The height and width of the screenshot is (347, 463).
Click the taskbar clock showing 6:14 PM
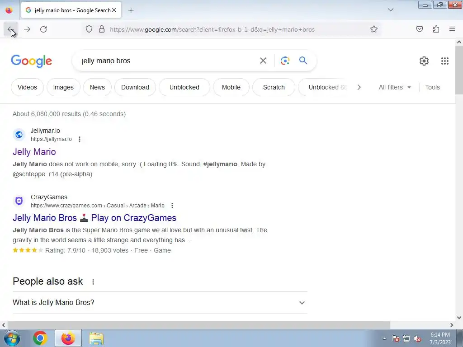(440, 338)
